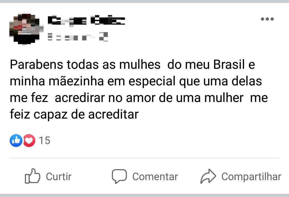Click the blue thumbs-up reaction icon
Image resolution: width=289 pixels, height=197 pixels.
point(16,141)
